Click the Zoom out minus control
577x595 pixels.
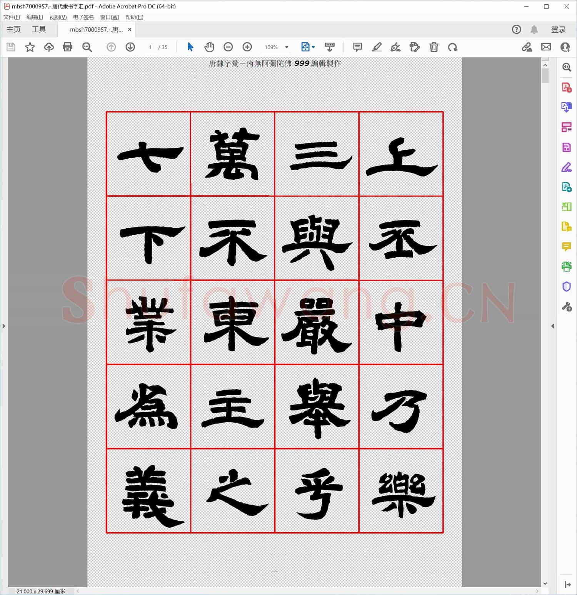(228, 47)
